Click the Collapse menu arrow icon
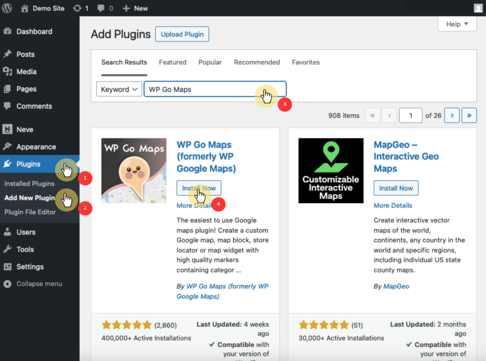This screenshot has height=361, width=486. tap(8, 284)
